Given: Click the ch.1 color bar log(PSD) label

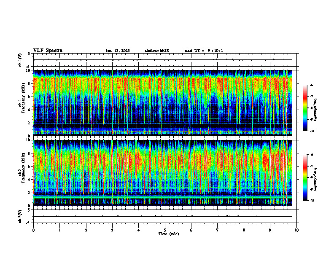Looking at the screenshot, I should click(x=316, y=110).
